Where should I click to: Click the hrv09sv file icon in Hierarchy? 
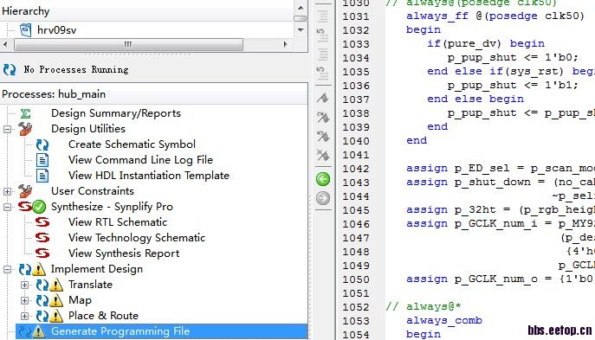[x=25, y=30]
